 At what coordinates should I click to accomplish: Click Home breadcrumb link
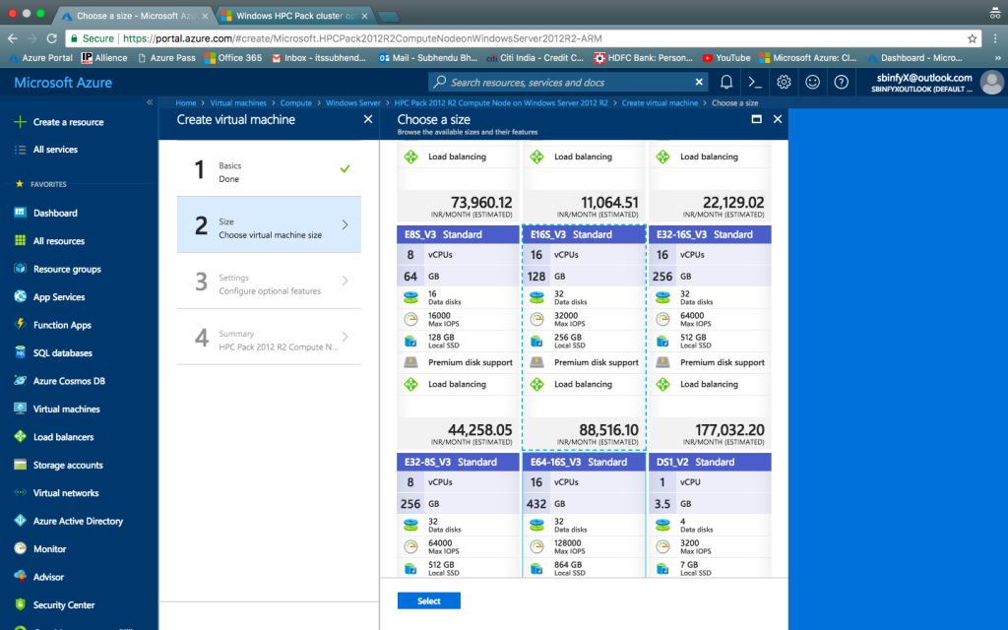coord(186,102)
